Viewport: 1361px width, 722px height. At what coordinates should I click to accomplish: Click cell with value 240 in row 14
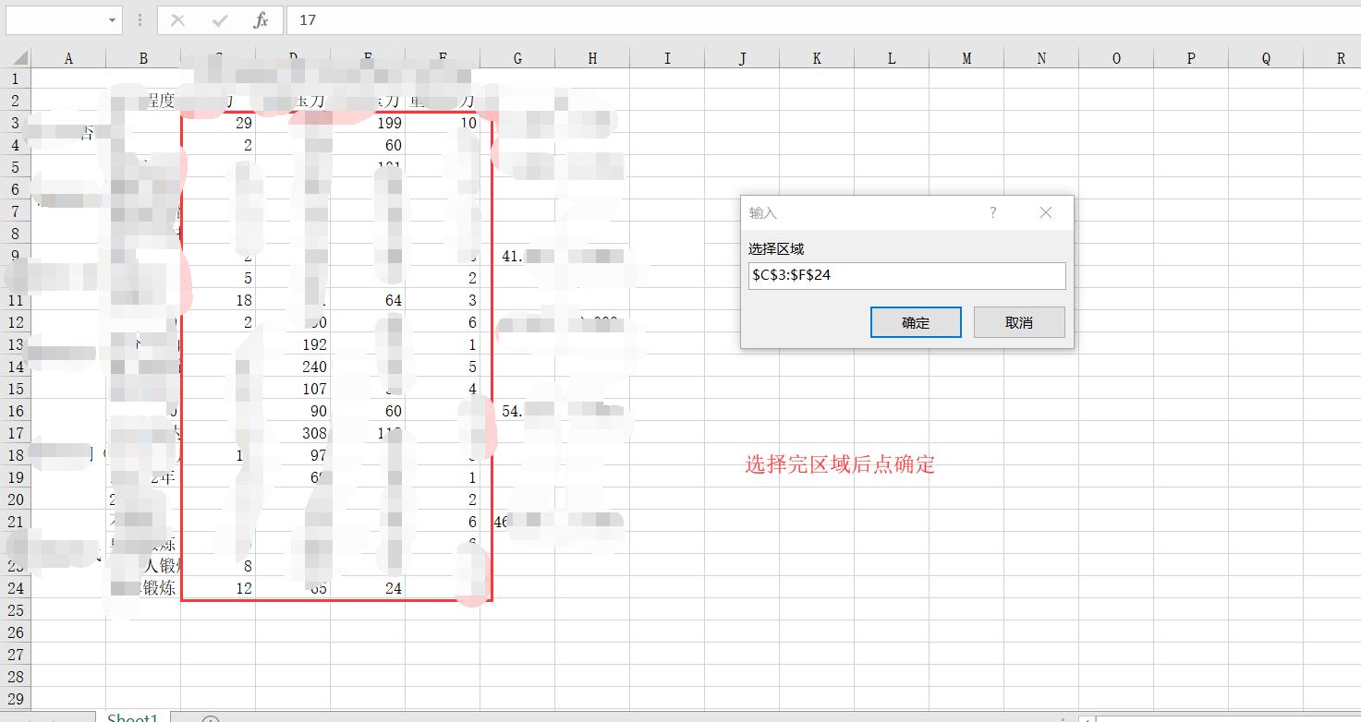pyautogui.click(x=293, y=367)
